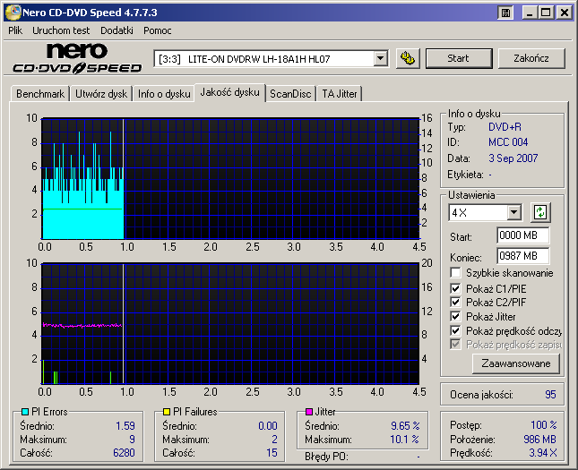Open the Plik menu
This screenshot has height=470, width=578.
pos(15,30)
